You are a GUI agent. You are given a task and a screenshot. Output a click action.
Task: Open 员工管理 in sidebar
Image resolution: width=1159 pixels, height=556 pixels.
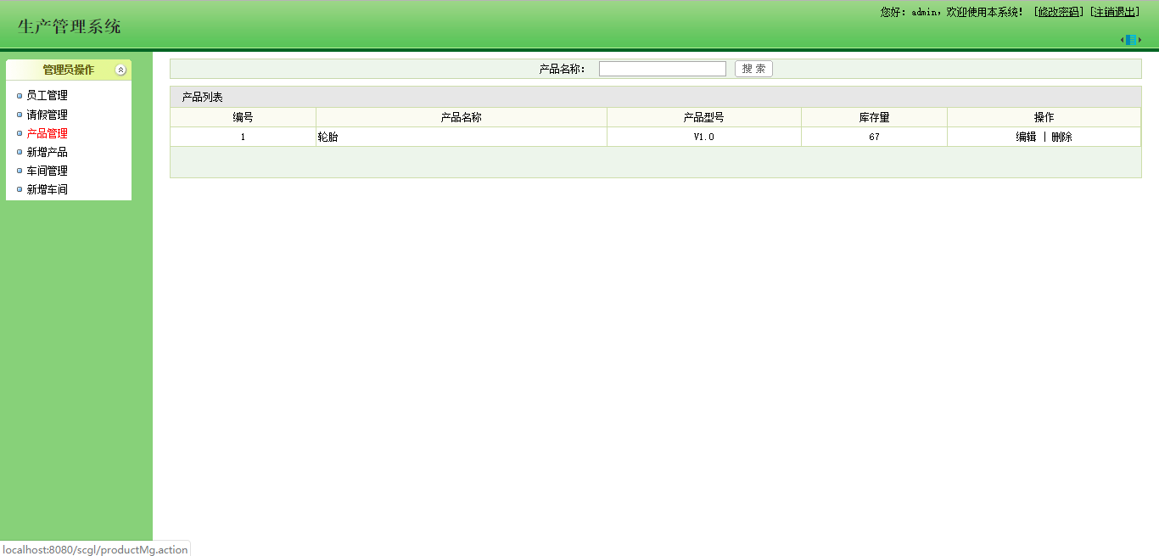[48, 96]
